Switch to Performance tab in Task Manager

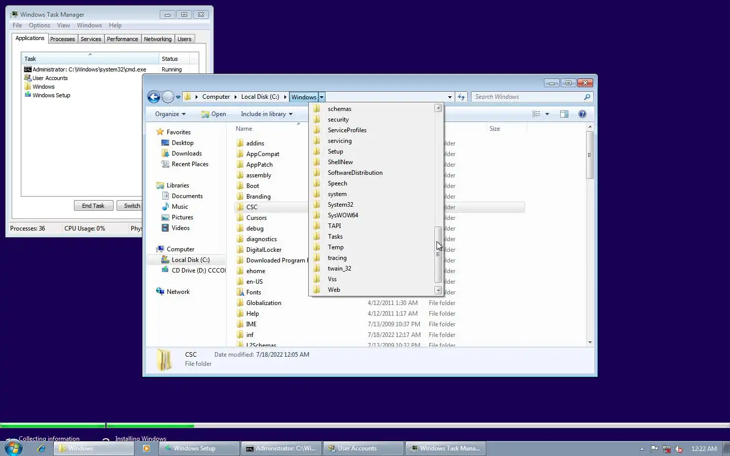point(122,39)
